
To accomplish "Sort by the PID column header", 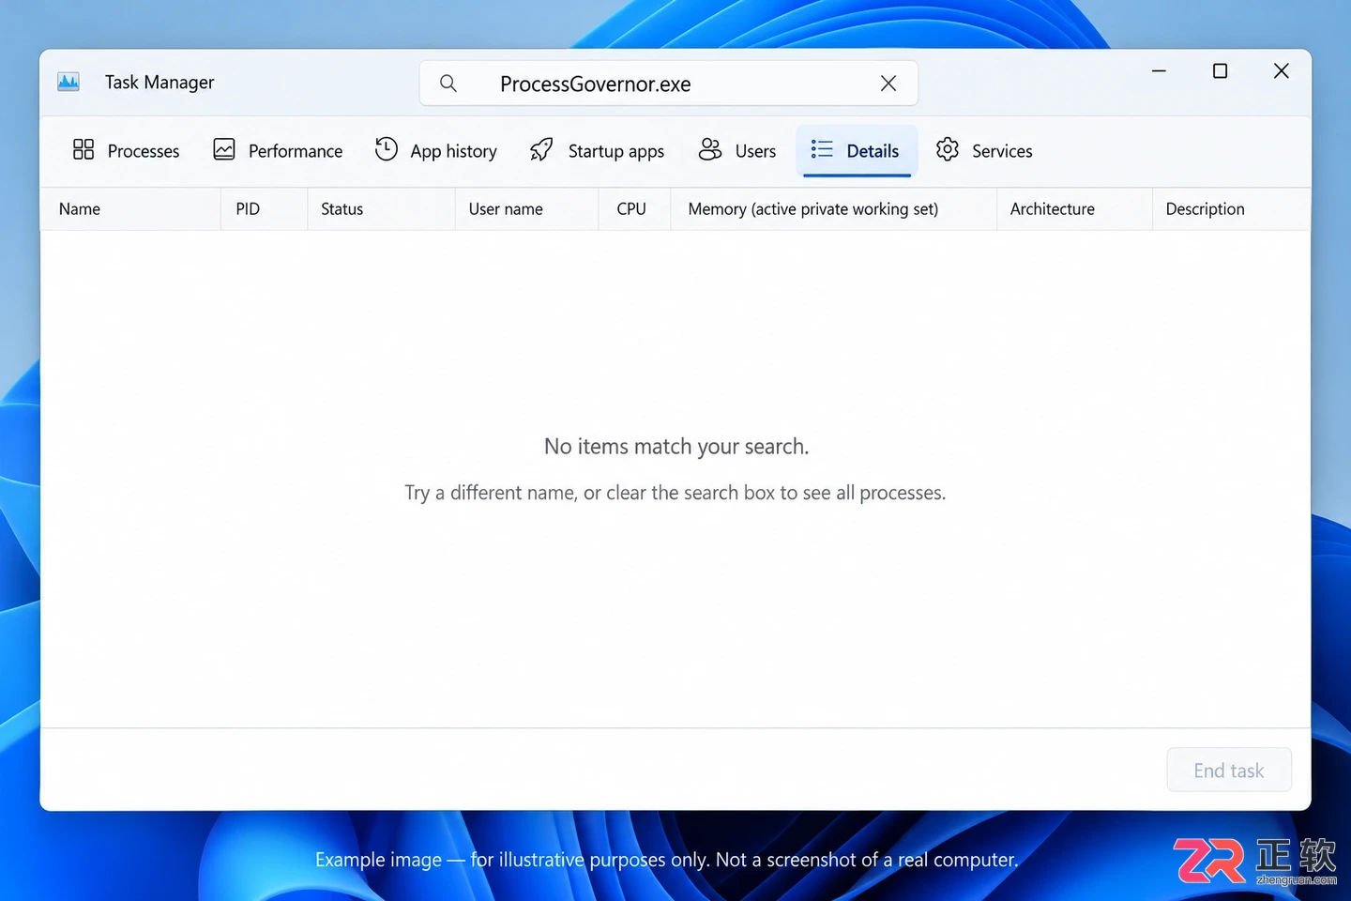I will [x=265, y=209].
